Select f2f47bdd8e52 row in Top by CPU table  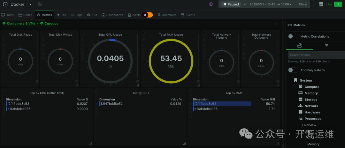(140, 104)
